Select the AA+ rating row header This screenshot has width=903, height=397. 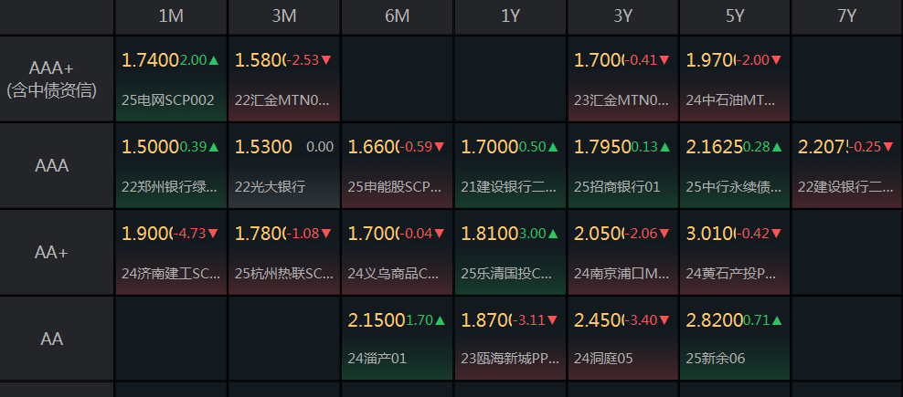point(57,253)
